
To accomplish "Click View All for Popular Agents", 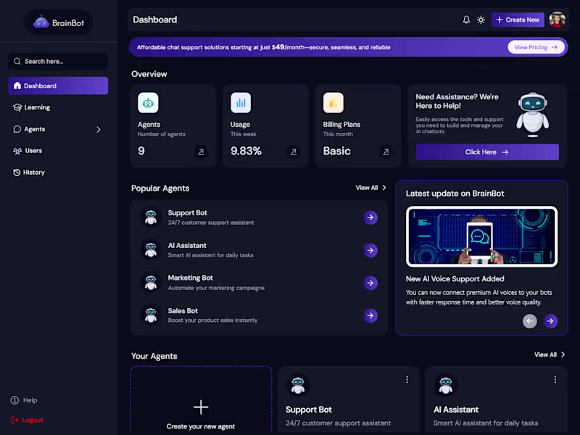I will pyautogui.click(x=370, y=188).
